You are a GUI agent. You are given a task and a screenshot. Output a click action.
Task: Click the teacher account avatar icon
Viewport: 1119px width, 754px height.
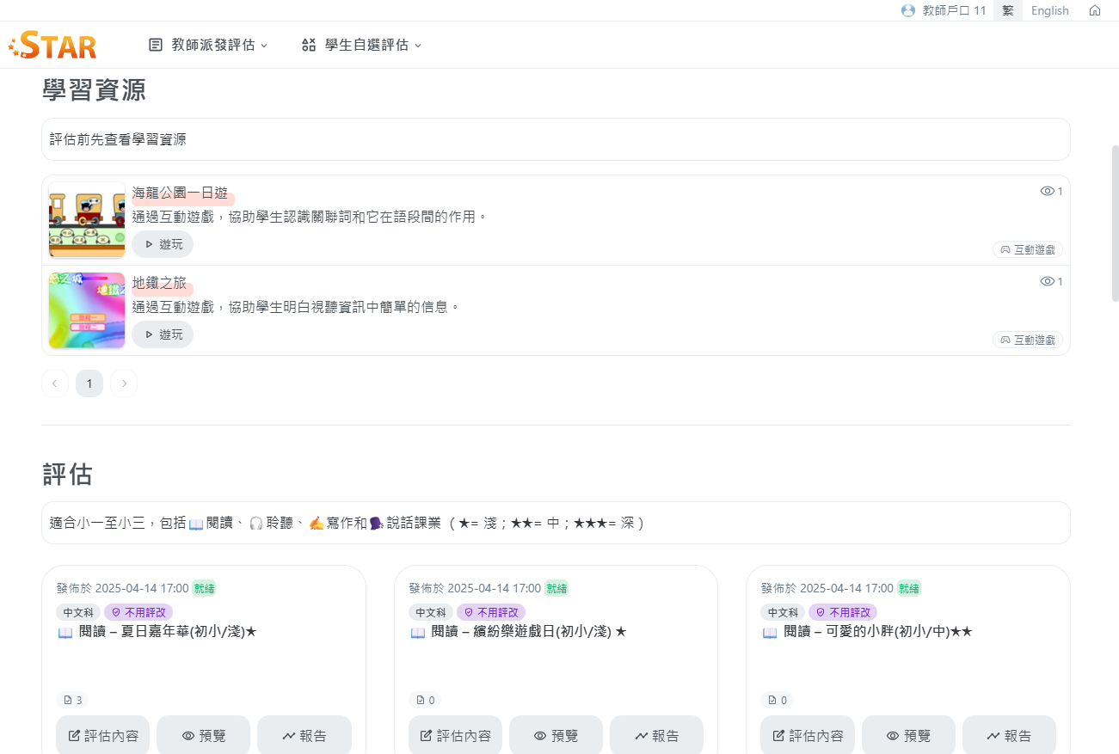tap(907, 10)
